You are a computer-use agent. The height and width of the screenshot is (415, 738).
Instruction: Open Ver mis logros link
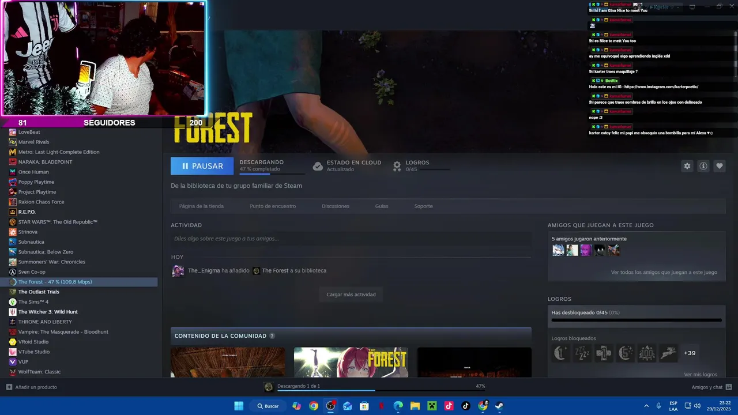[701, 375]
